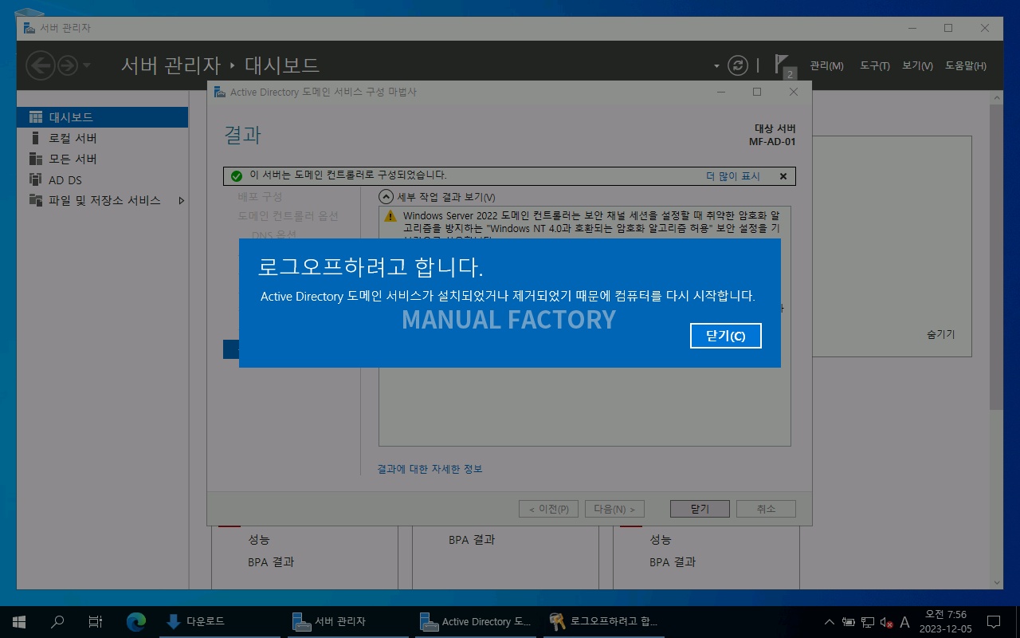Screen dimensions: 1020x638
Task: Click 도메인 컨트롤러 옵션 wizard step
Action: click(288, 216)
